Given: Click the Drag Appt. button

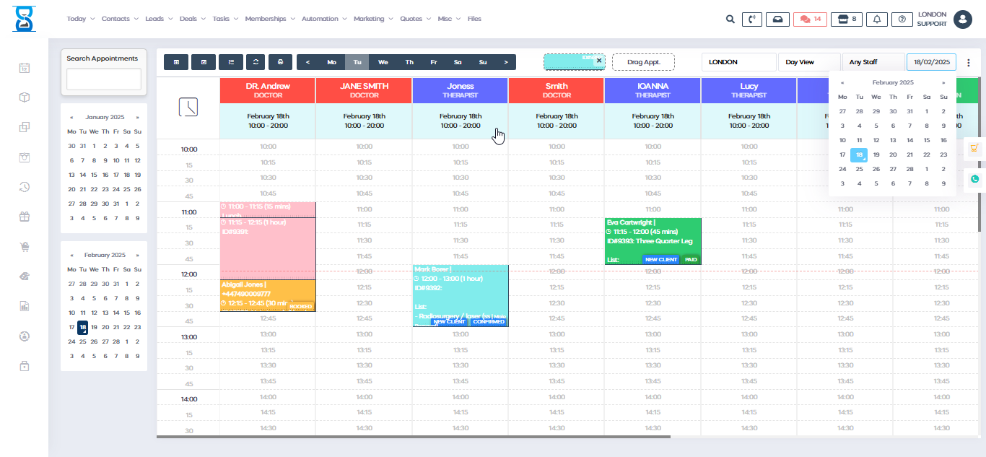Looking at the screenshot, I should pyautogui.click(x=643, y=62).
